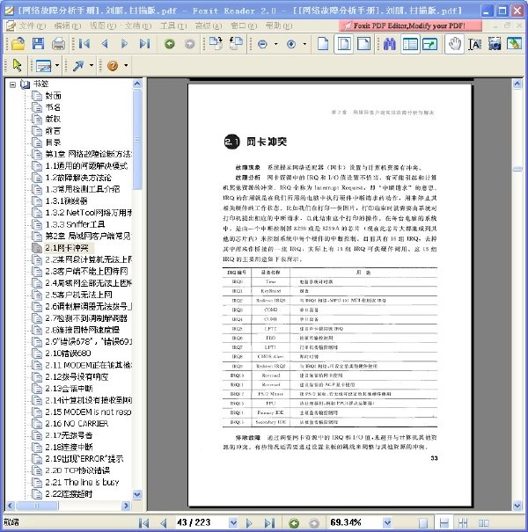Screen dimensions: 528x532
Task: Open dropdown beside zoom in button
Action: (x=304, y=44)
